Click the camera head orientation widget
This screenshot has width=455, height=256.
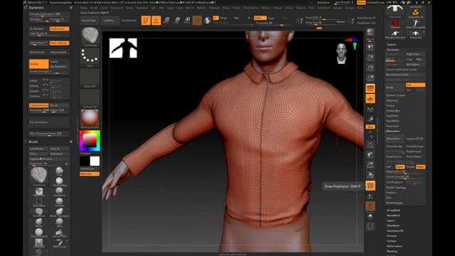[341, 53]
